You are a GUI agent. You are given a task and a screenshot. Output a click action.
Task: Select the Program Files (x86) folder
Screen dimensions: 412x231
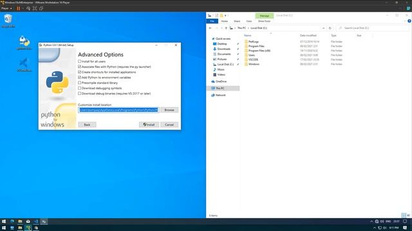point(259,51)
